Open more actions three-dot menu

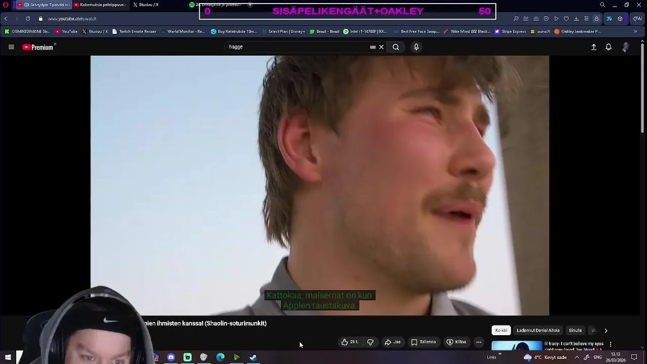(479, 342)
